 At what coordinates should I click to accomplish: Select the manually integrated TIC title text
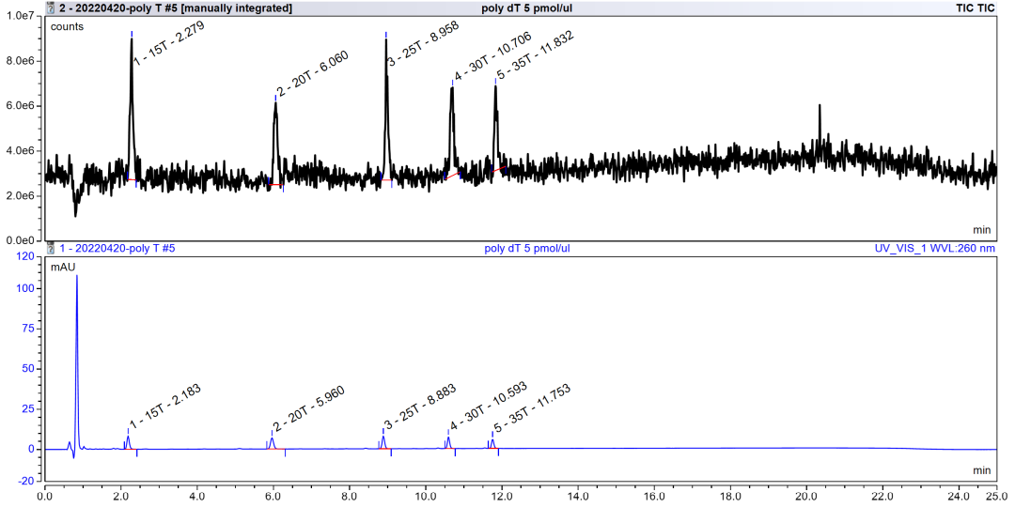[x=175, y=8]
